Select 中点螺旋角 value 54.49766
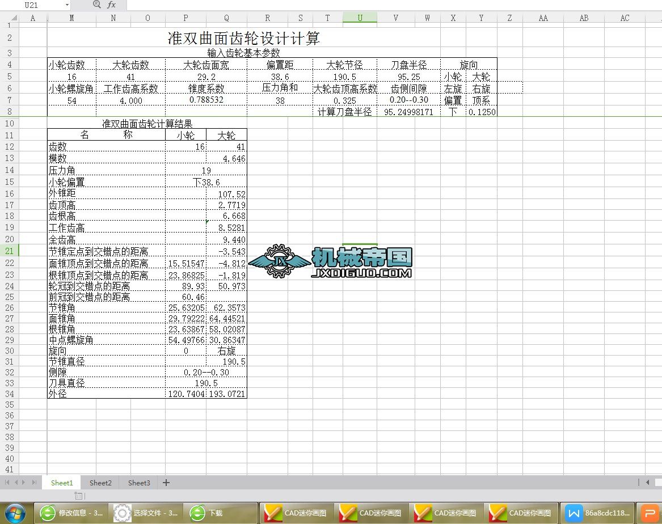Screen dimensions: 662x524 click(x=185, y=340)
